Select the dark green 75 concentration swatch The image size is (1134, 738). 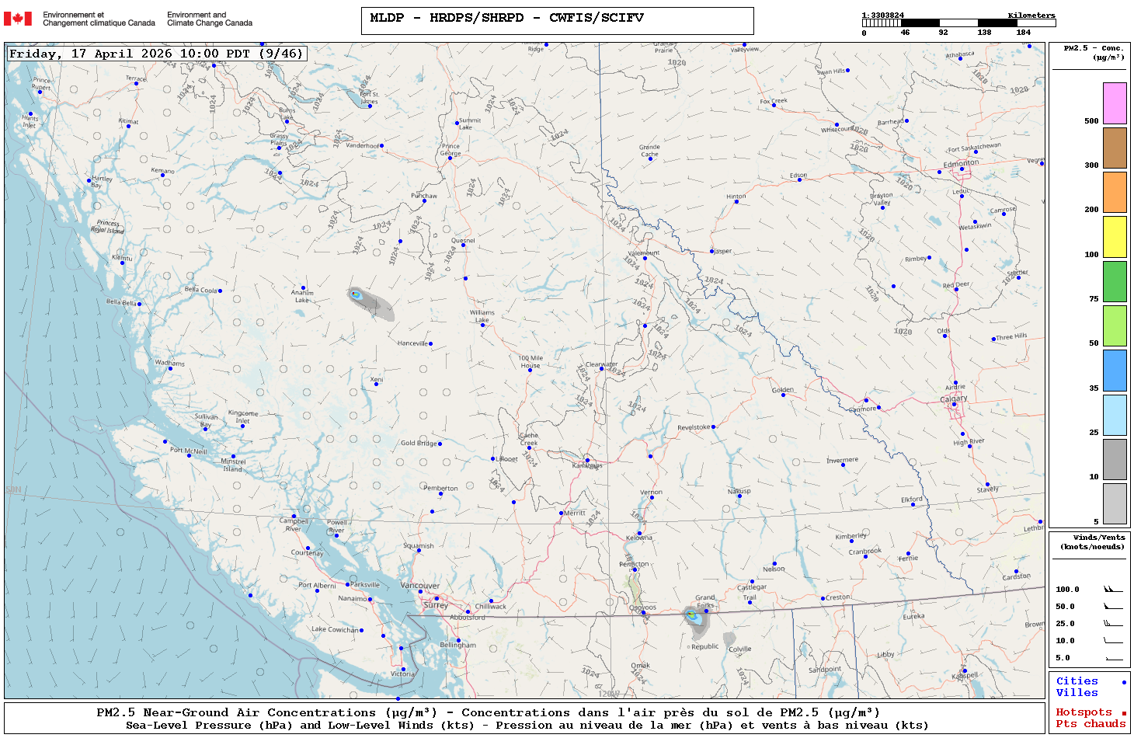coord(1115,281)
